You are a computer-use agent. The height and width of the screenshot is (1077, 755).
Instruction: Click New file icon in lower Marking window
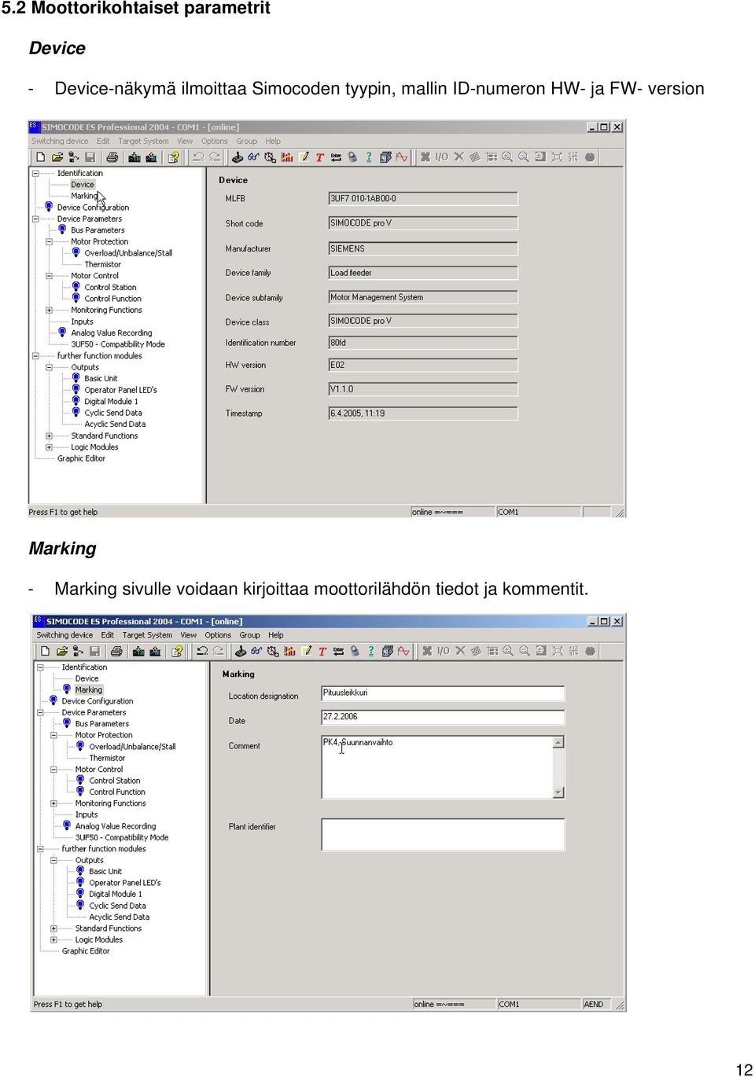click(45, 651)
